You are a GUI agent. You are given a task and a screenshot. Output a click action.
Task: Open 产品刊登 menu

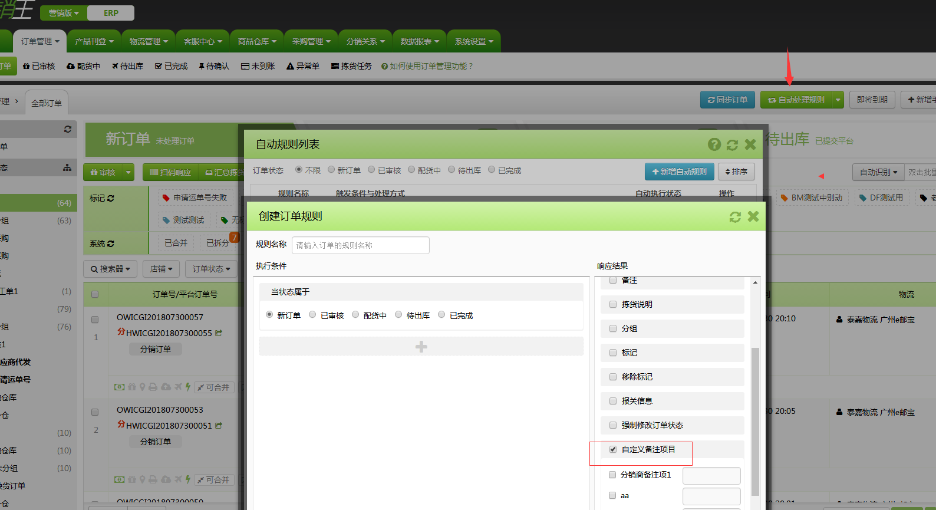[x=94, y=41]
